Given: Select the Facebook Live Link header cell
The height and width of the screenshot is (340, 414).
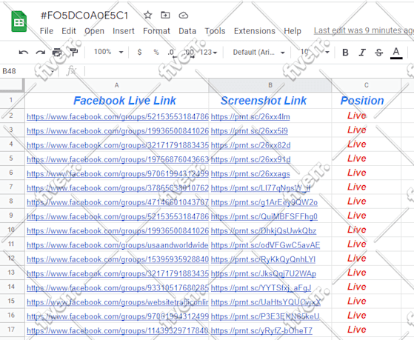Looking at the screenshot, I should (x=117, y=101).
